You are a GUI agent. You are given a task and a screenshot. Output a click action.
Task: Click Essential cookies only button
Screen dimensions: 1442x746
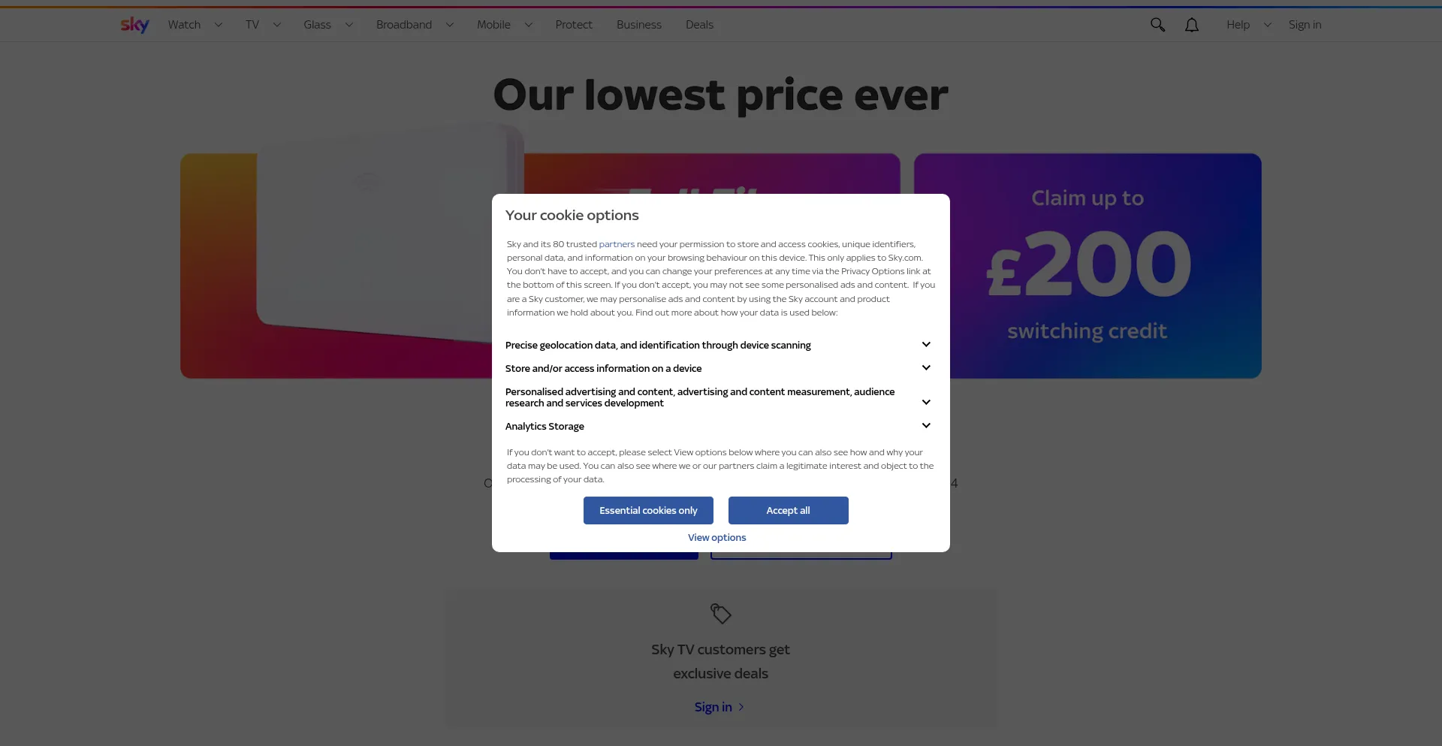click(648, 511)
